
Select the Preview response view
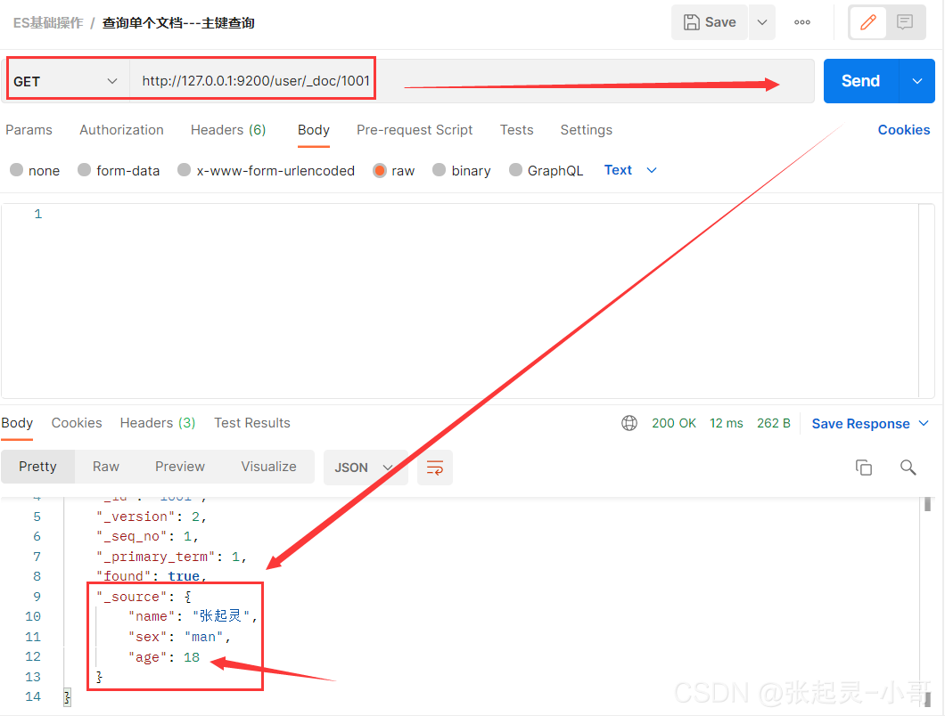pyautogui.click(x=180, y=467)
